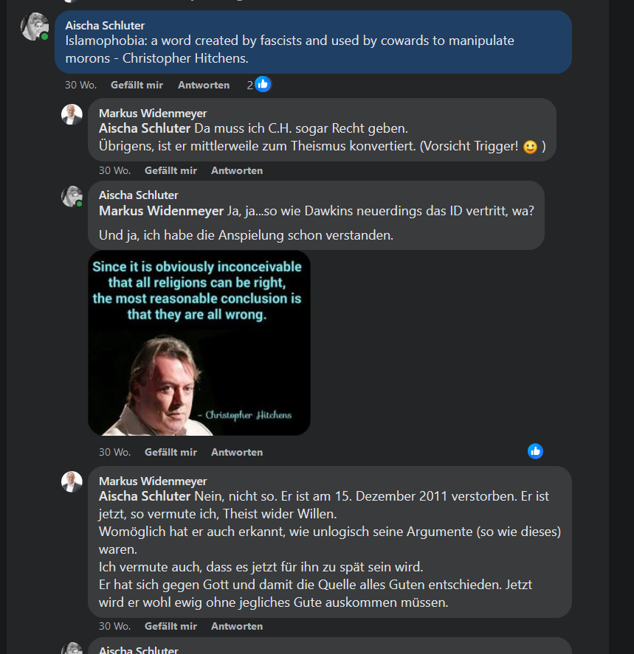
Task: Click the '30 Wo.' timestamp of the top comment
Action: point(81,85)
